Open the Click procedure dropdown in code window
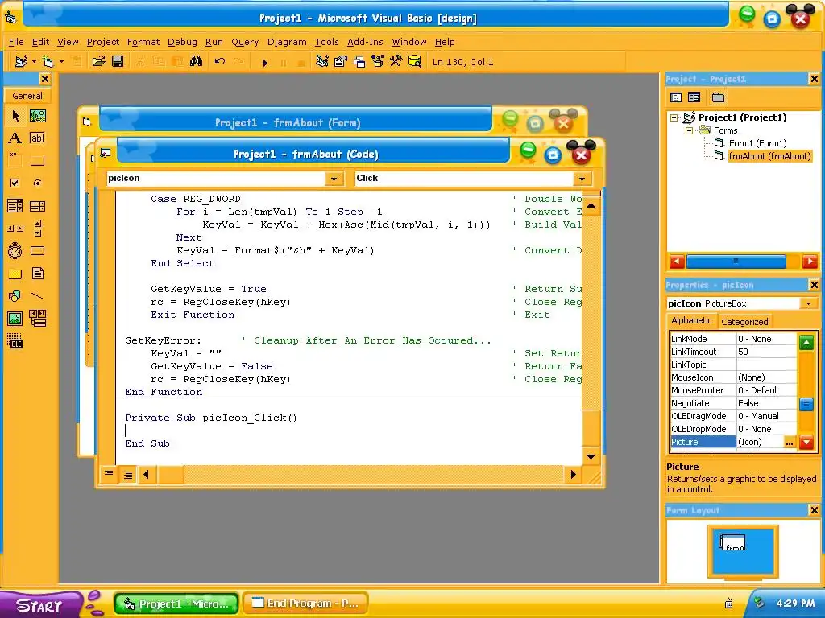The width and height of the screenshot is (825, 618). point(582,179)
